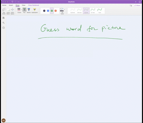
Task: Open recent notes clock icon
Action: pos(4,28)
